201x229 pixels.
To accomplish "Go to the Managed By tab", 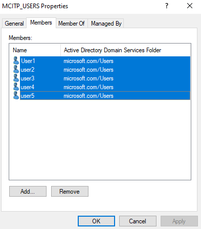I will click(x=106, y=24).
